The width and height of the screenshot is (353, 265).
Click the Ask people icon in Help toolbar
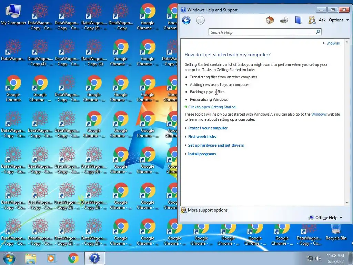[312, 20]
